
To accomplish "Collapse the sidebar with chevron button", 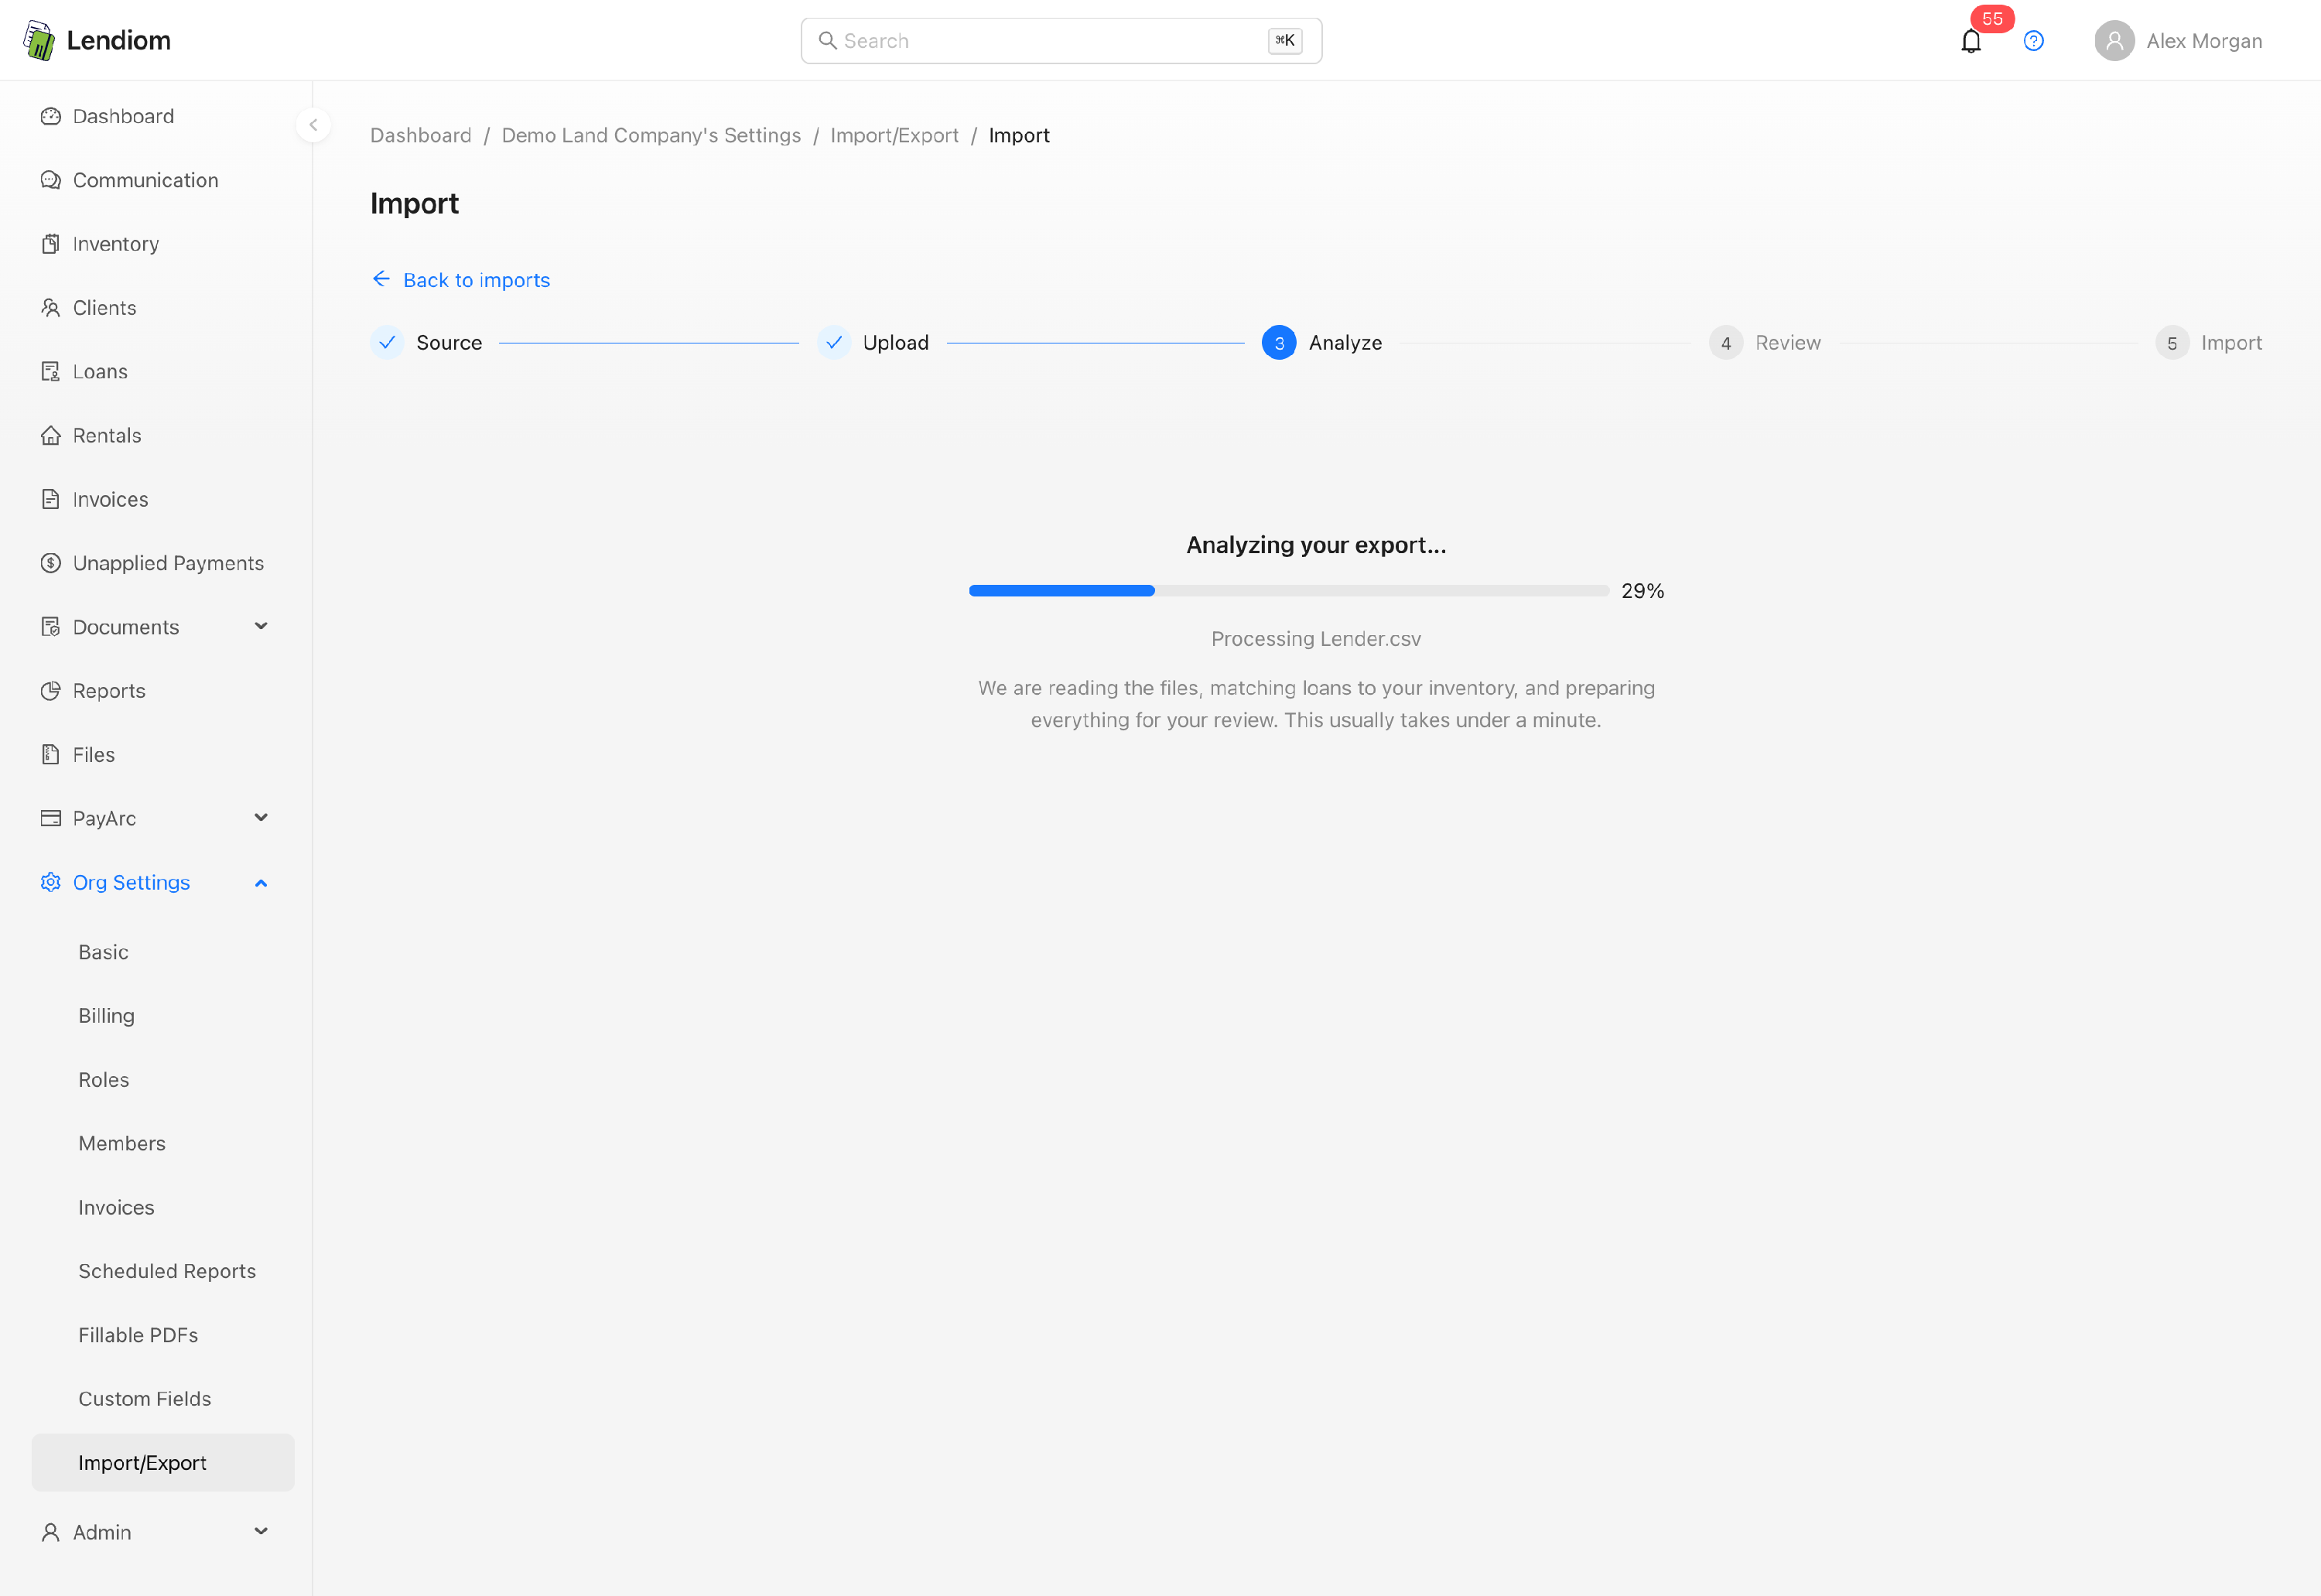I will [313, 125].
